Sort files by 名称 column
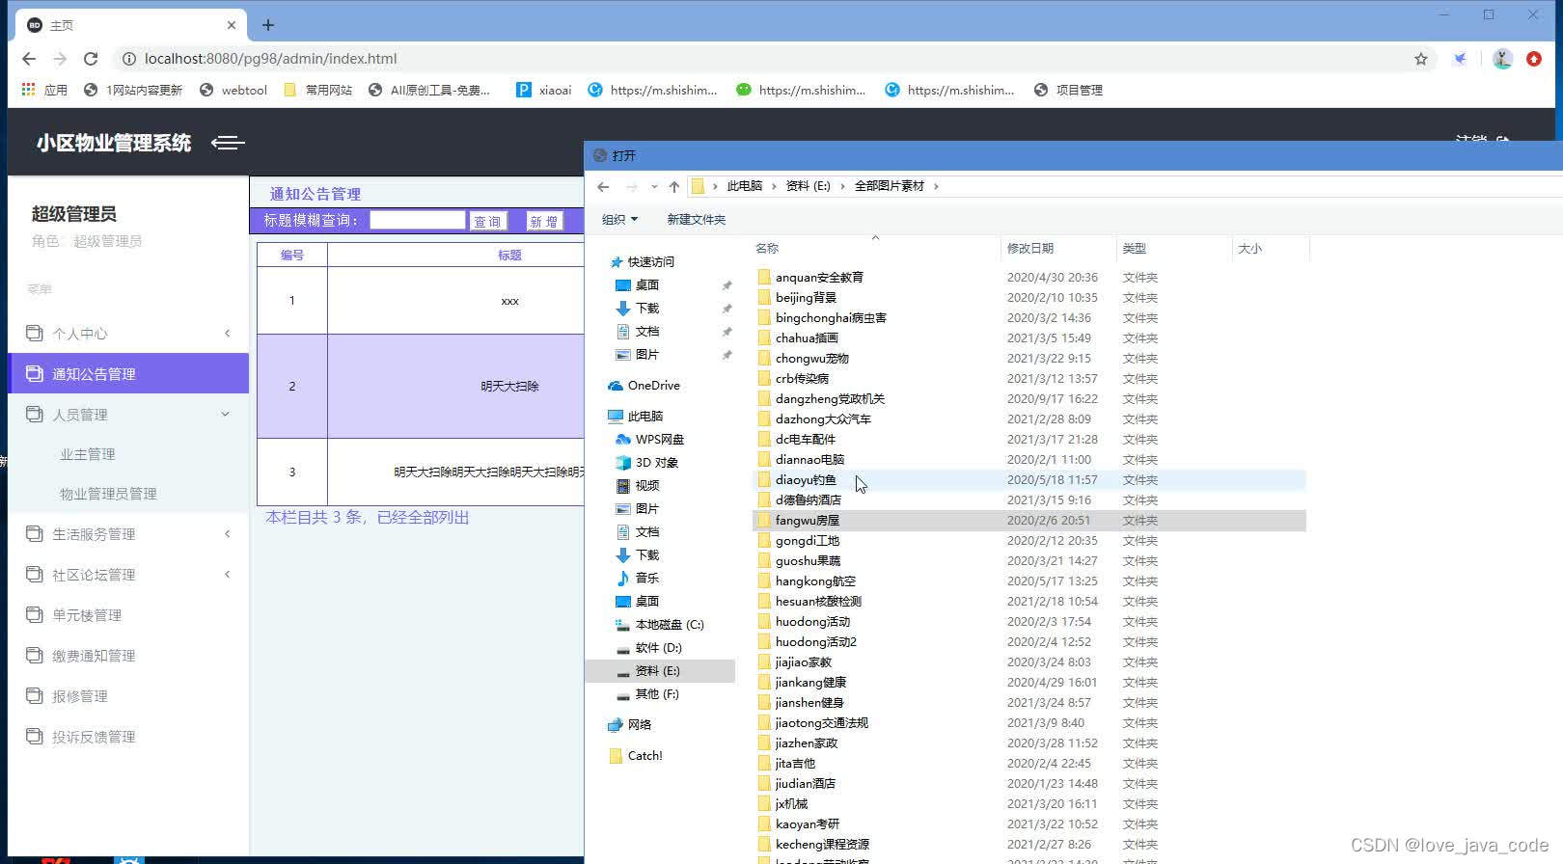1563x864 pixels. (x=876, y=249)
